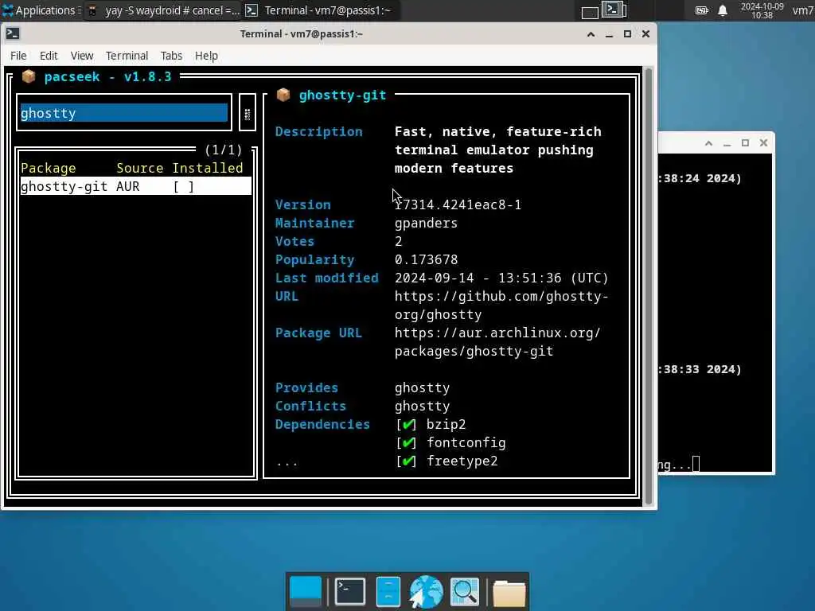This screenshot has width=815, height=611.
Task: Click the Package column header
Action: (x=49, y=168)
